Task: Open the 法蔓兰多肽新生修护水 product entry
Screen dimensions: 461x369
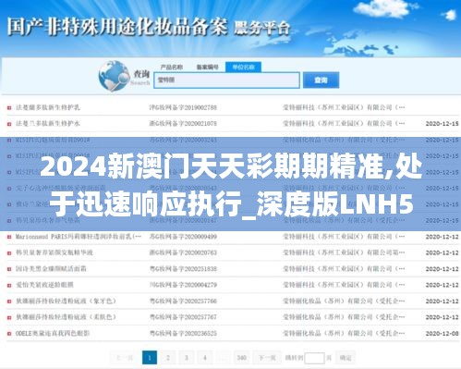Action: (x=48, y=123)
